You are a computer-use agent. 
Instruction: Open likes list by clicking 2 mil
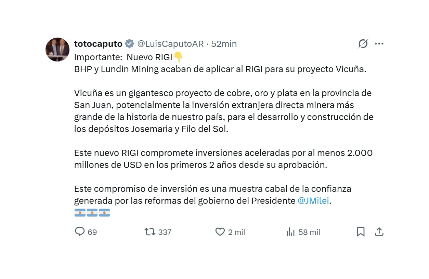click(x=237, y=232)
